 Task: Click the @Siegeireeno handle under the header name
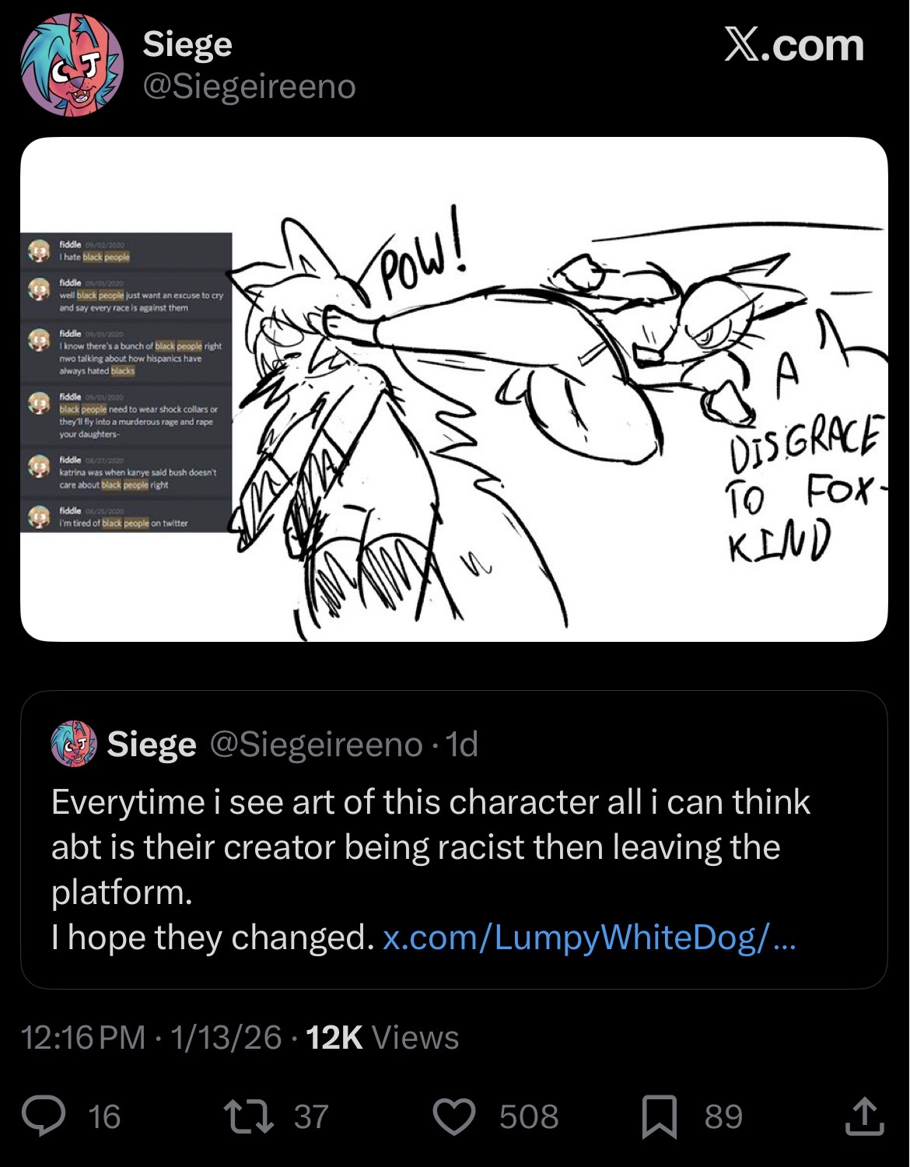249,86
